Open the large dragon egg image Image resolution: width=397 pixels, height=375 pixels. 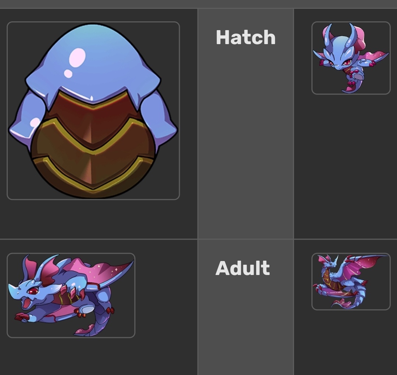(x=93, y=111)
